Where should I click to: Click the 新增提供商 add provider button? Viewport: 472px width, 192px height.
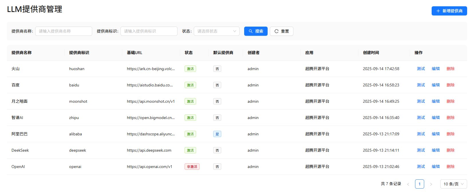click(449, 11)
